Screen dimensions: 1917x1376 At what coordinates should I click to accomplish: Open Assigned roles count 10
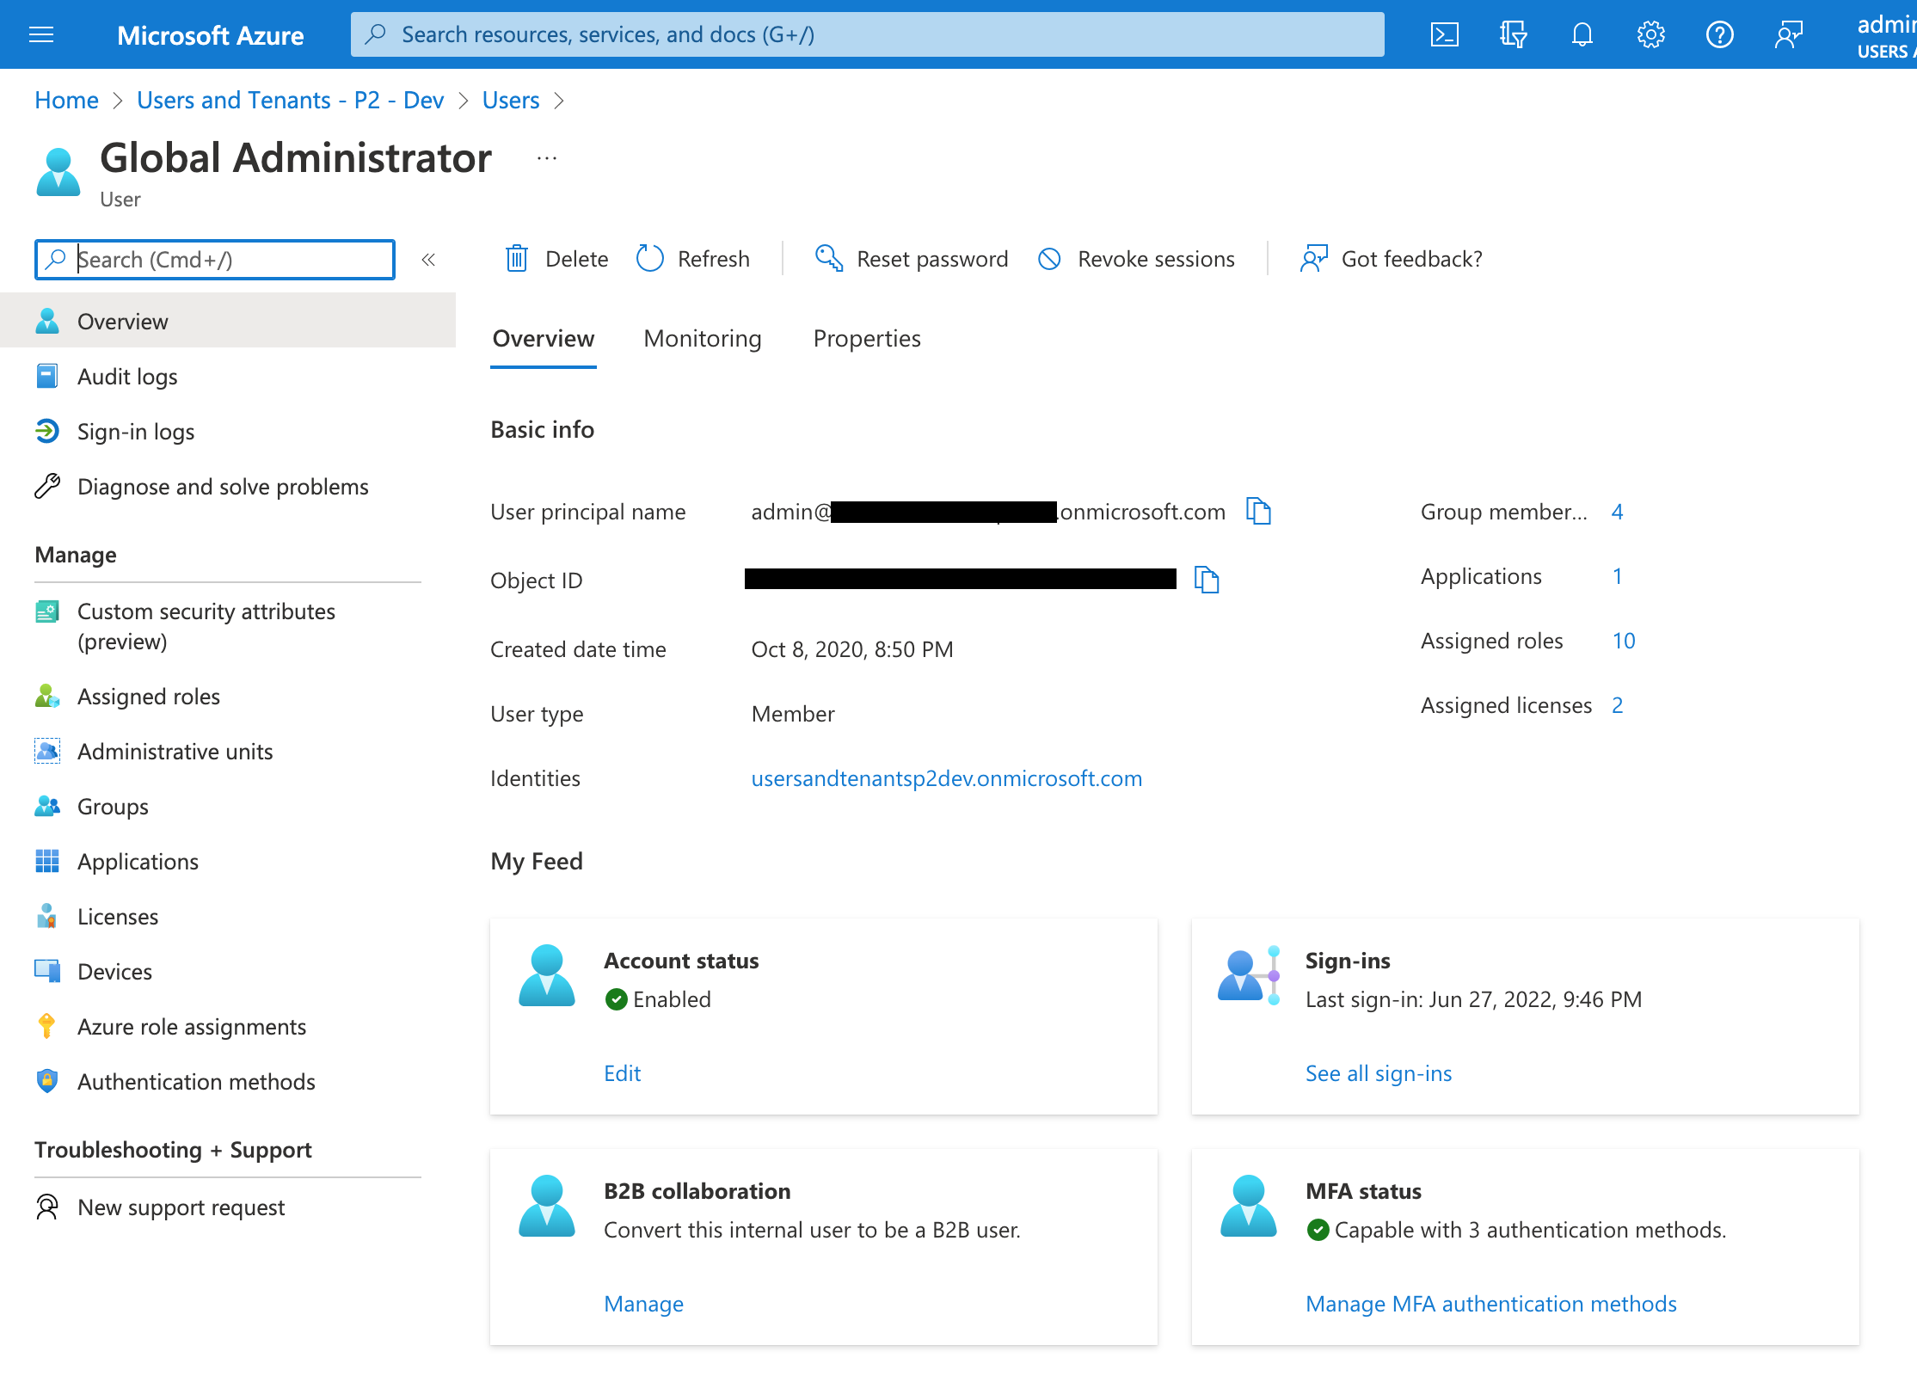tap(1623, 640)
